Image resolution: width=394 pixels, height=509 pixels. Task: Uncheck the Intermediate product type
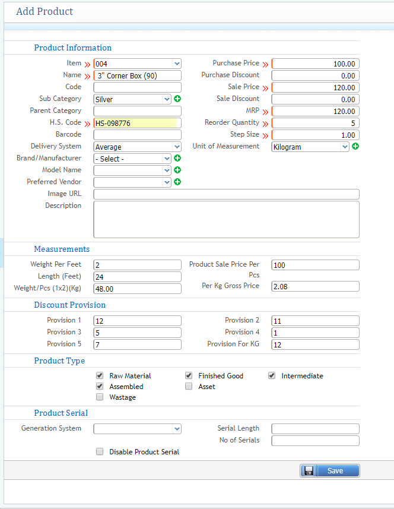(x=272, y=376)
